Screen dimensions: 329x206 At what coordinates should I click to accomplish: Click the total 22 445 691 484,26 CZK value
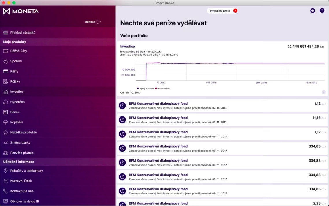(x=306, y=46)
